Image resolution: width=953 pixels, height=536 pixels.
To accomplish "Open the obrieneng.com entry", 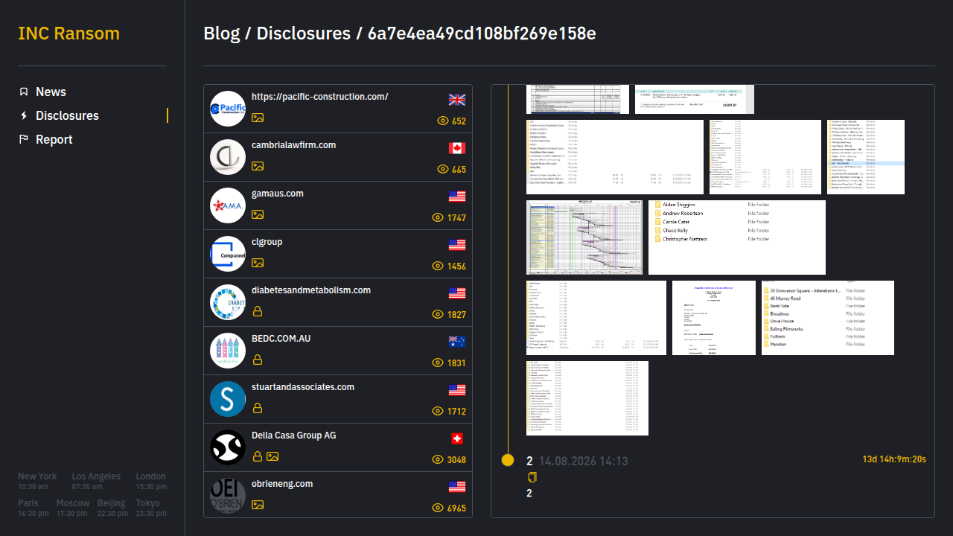I will point(338,494).
